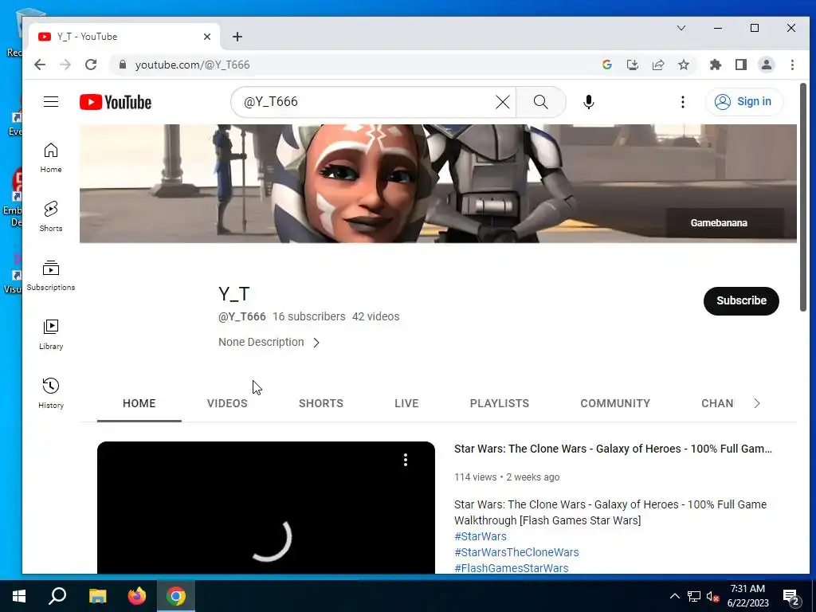Go back with the browser back arrow

40,65
